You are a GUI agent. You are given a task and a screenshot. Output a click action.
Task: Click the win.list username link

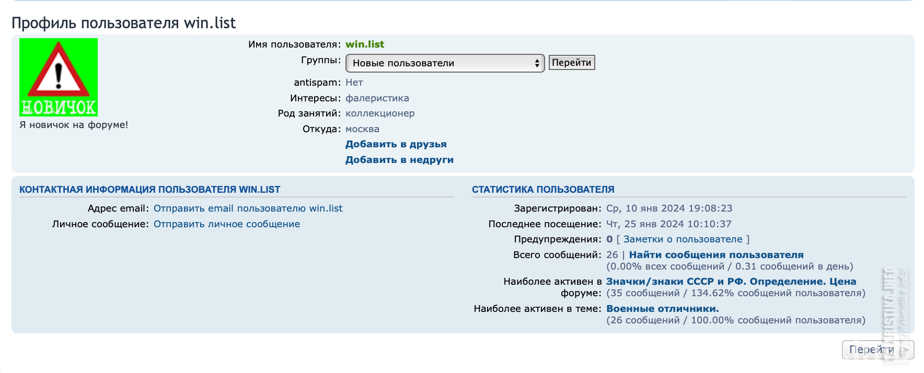click(x=365, y=44)
